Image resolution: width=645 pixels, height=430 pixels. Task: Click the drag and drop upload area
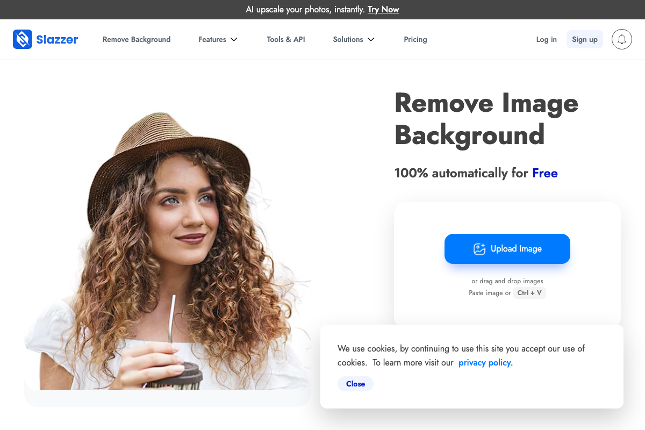point(507,281)
